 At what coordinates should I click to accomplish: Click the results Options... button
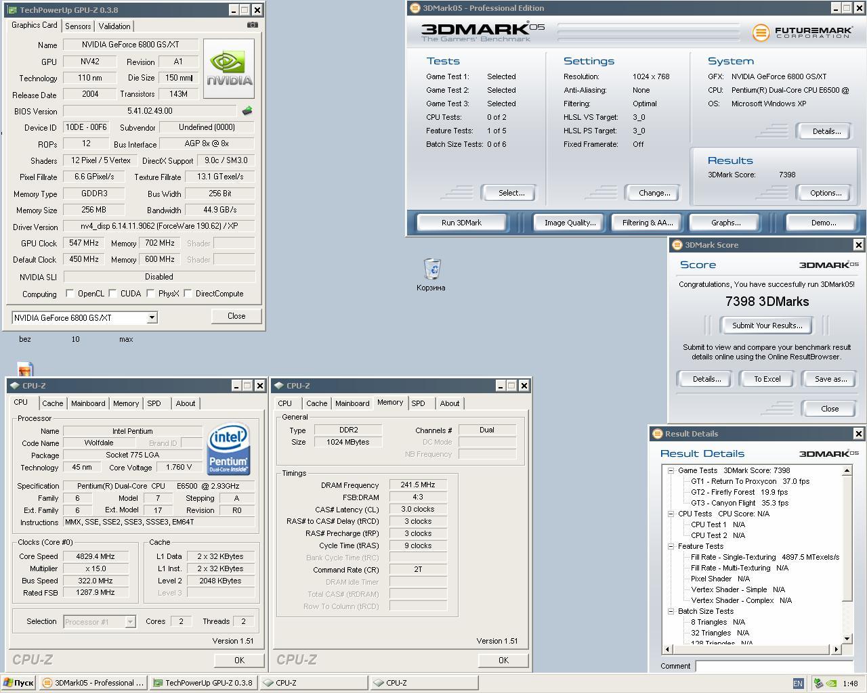[x=826, y=193]
